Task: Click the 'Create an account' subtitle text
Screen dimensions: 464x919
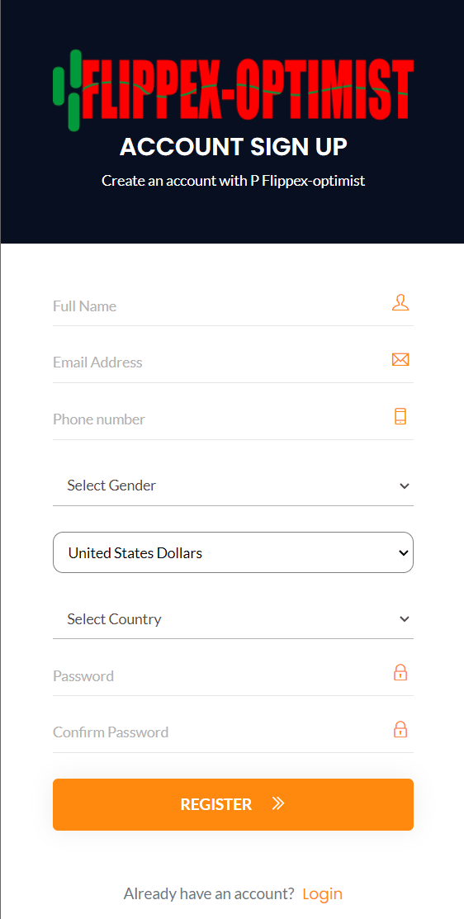Action: point(233,181)
